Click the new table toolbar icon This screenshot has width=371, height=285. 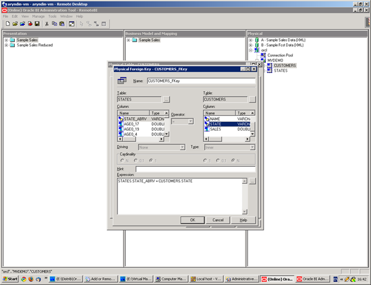(x=104, y=24)
